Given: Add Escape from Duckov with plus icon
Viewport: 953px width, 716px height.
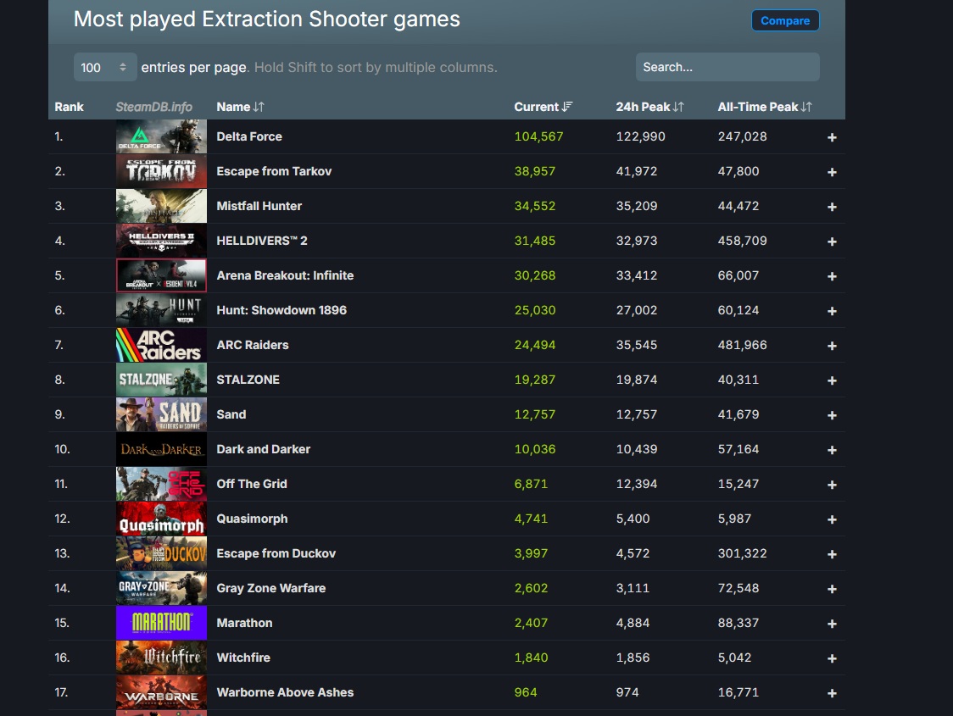Looking at the screenshot, I should (x=832, y=554).
